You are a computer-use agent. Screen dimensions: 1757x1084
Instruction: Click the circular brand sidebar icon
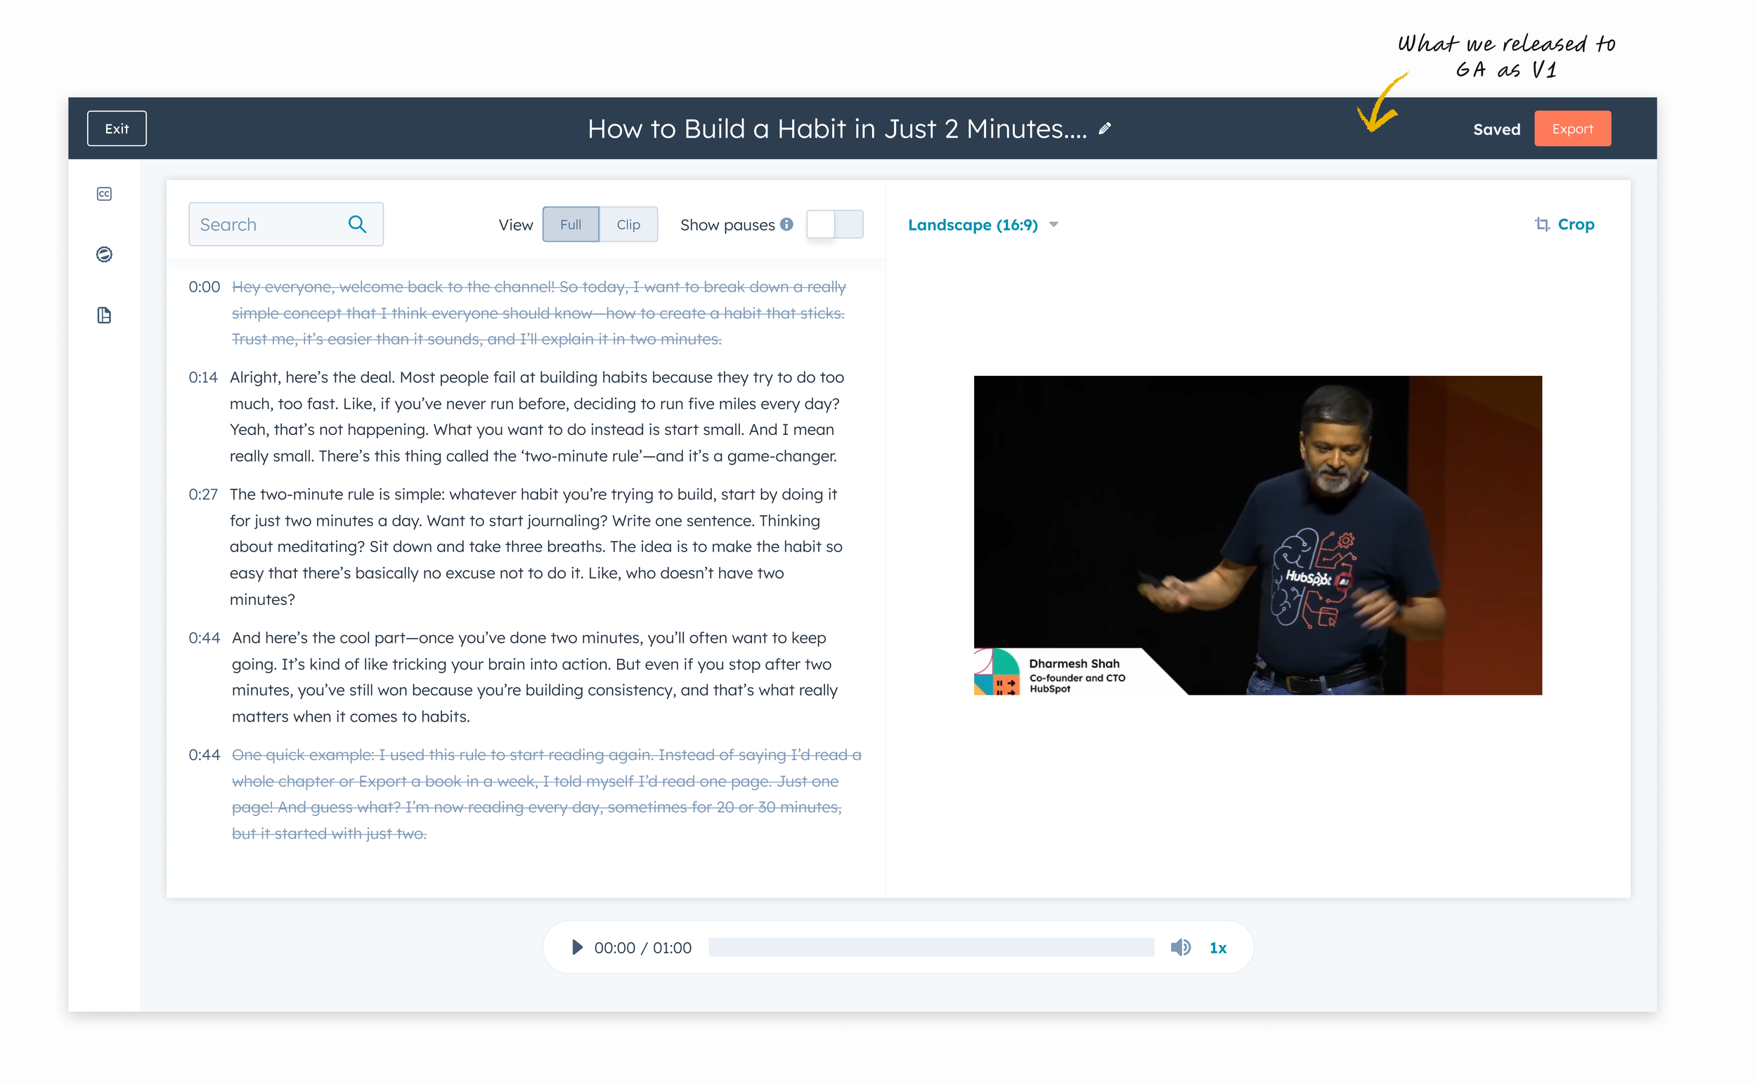pyautogui.click(x=104, y=254)
